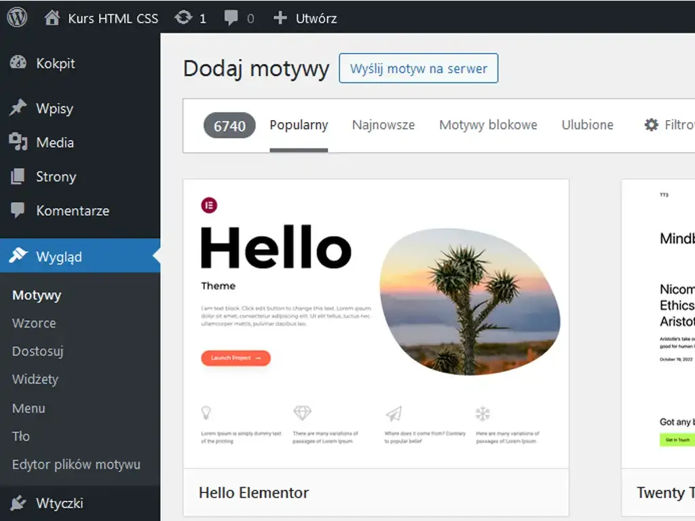Expand the Utwórz new content menu

(x=304, y=18)
